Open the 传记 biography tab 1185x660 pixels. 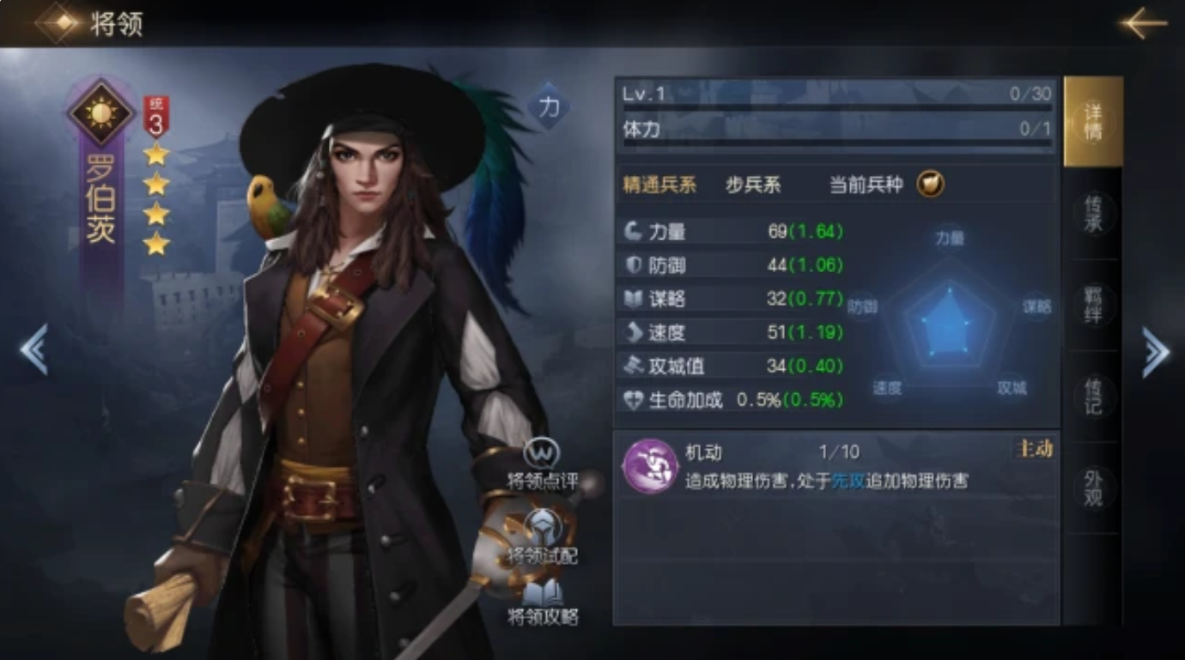tap(1093, 397)
